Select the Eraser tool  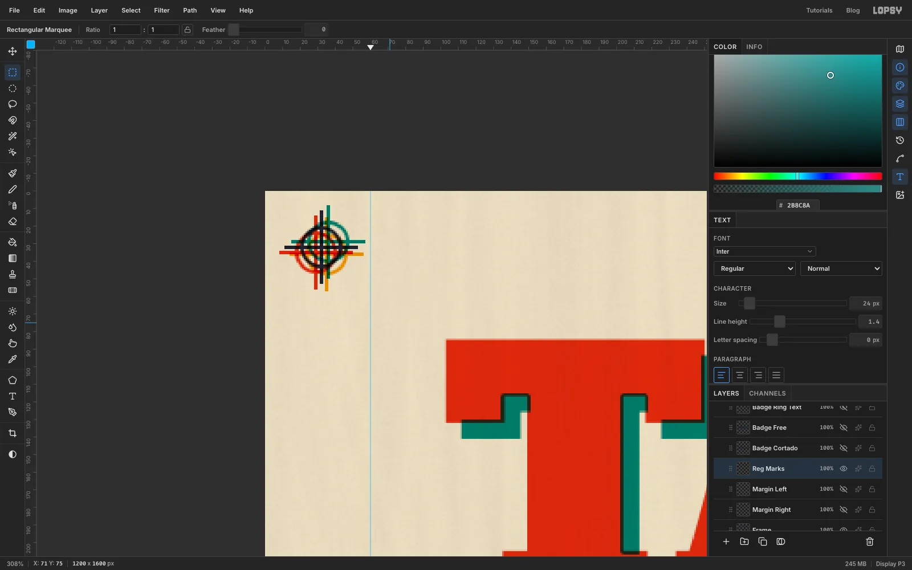13,221
